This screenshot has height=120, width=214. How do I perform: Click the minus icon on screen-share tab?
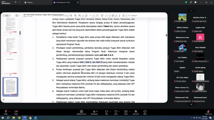click(78, 2)
